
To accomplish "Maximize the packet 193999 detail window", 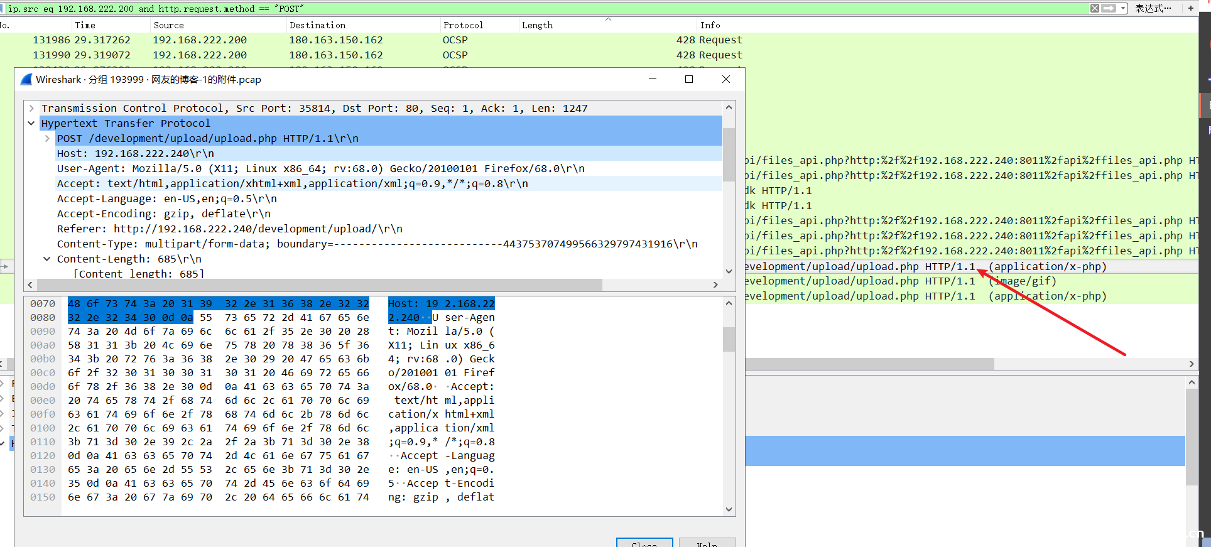I will (x=689, y=79).
